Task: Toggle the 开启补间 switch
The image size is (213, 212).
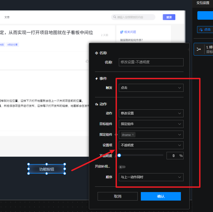Action: click(122, 167)
